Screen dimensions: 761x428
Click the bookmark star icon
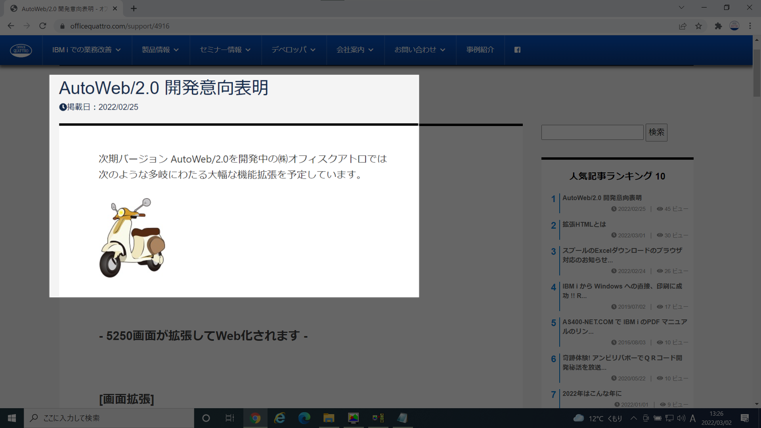click(x=698, y=26)
